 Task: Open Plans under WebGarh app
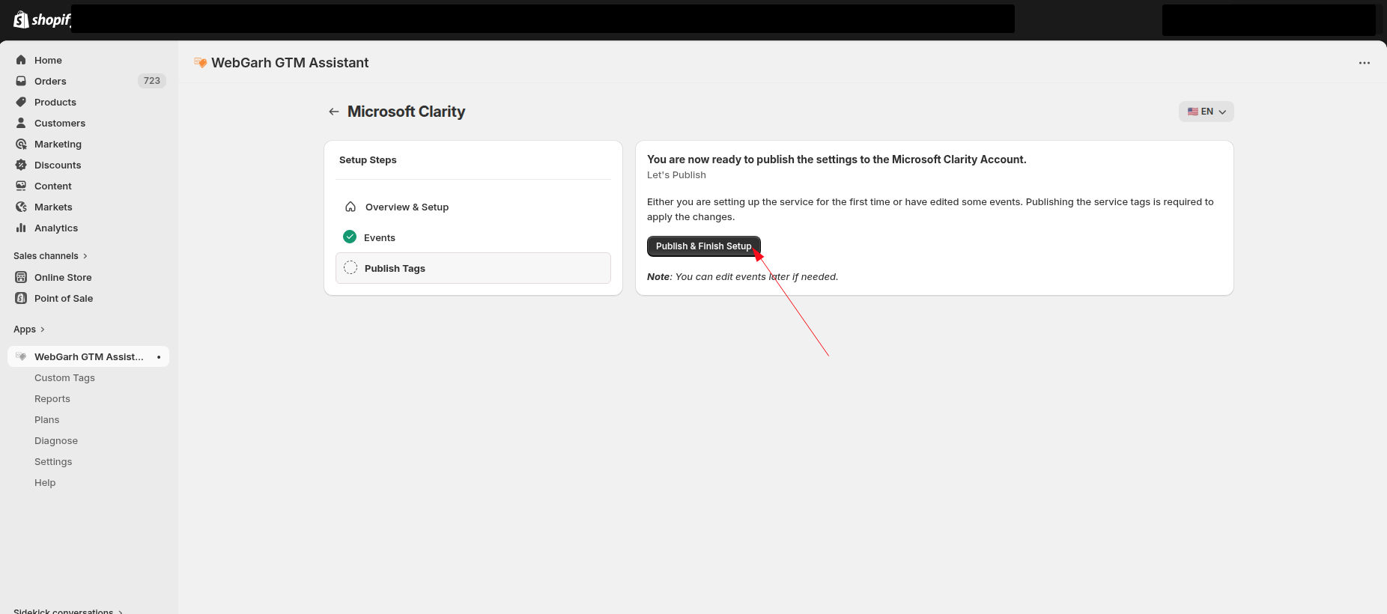coord(46,420)
